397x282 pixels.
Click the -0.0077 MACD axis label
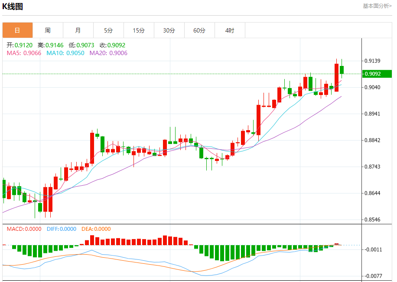[x=373, y=276]
